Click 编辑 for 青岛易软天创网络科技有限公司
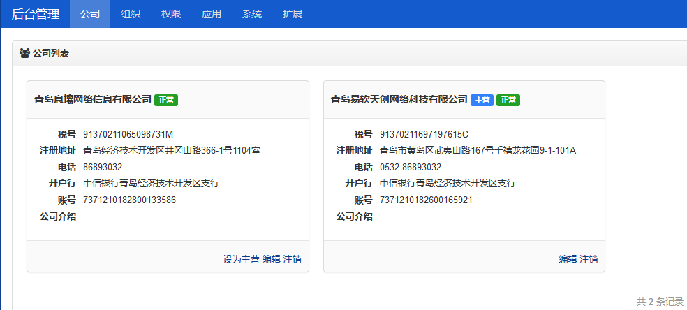The image size is (687, 310). click(x=568, y=259)
